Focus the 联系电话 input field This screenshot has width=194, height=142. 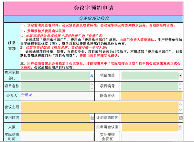[x=151, y=96]
